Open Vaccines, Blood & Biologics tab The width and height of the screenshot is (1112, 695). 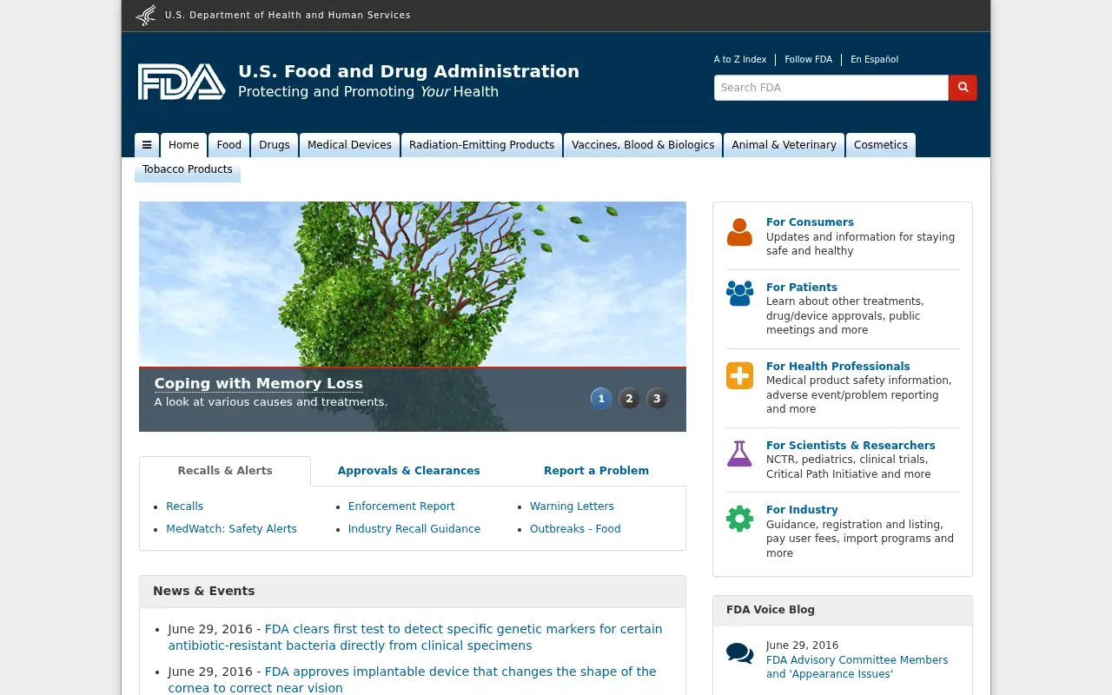pos(643,145)
